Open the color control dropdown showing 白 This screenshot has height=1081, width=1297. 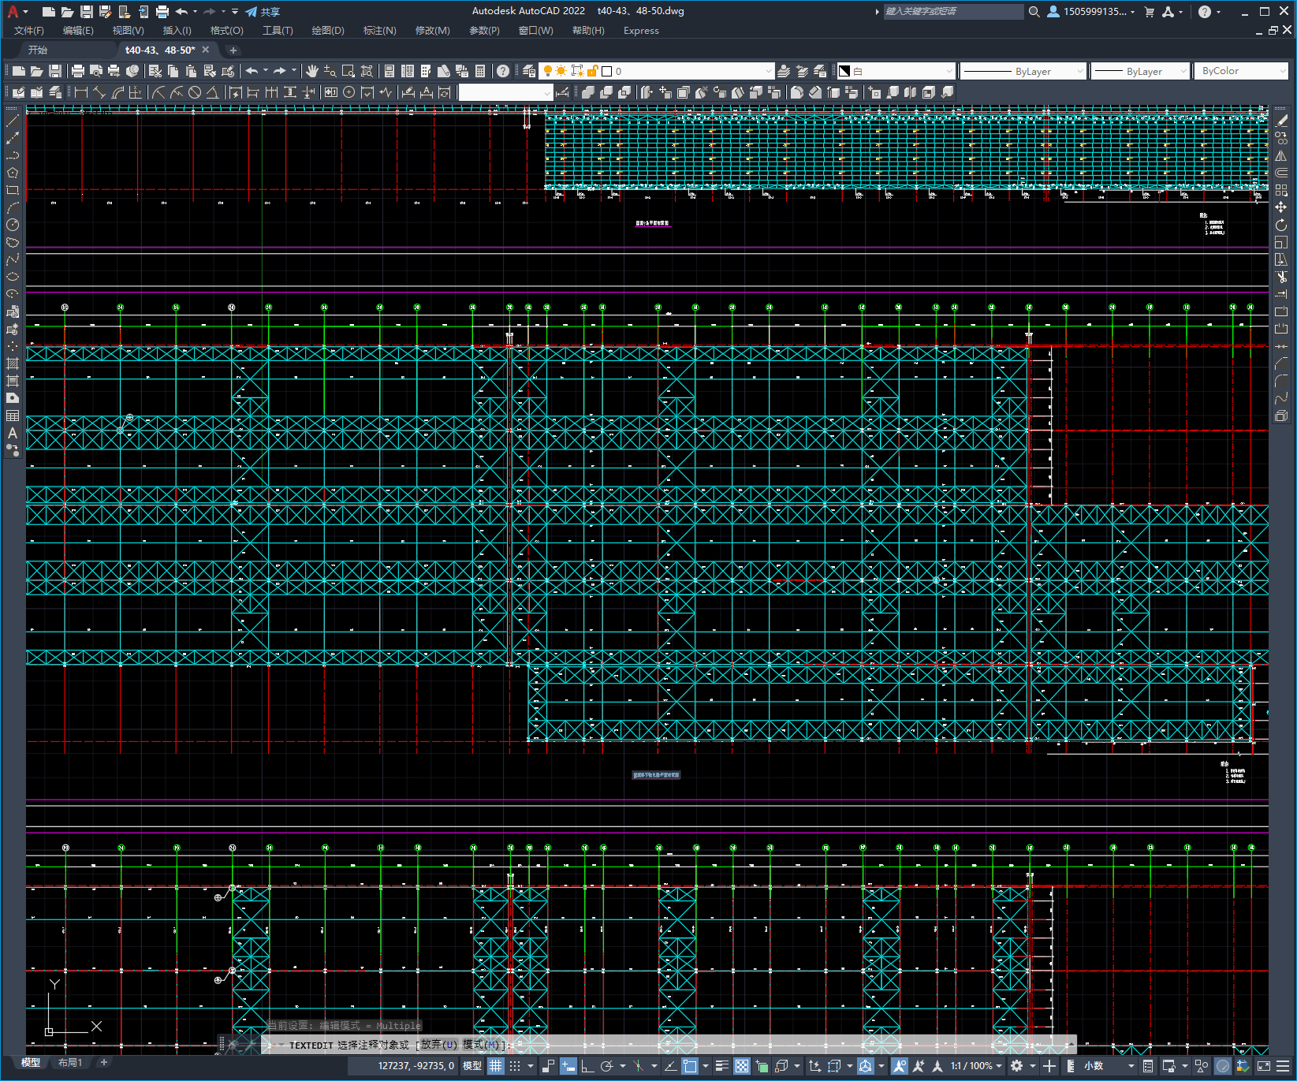point(895,71)
